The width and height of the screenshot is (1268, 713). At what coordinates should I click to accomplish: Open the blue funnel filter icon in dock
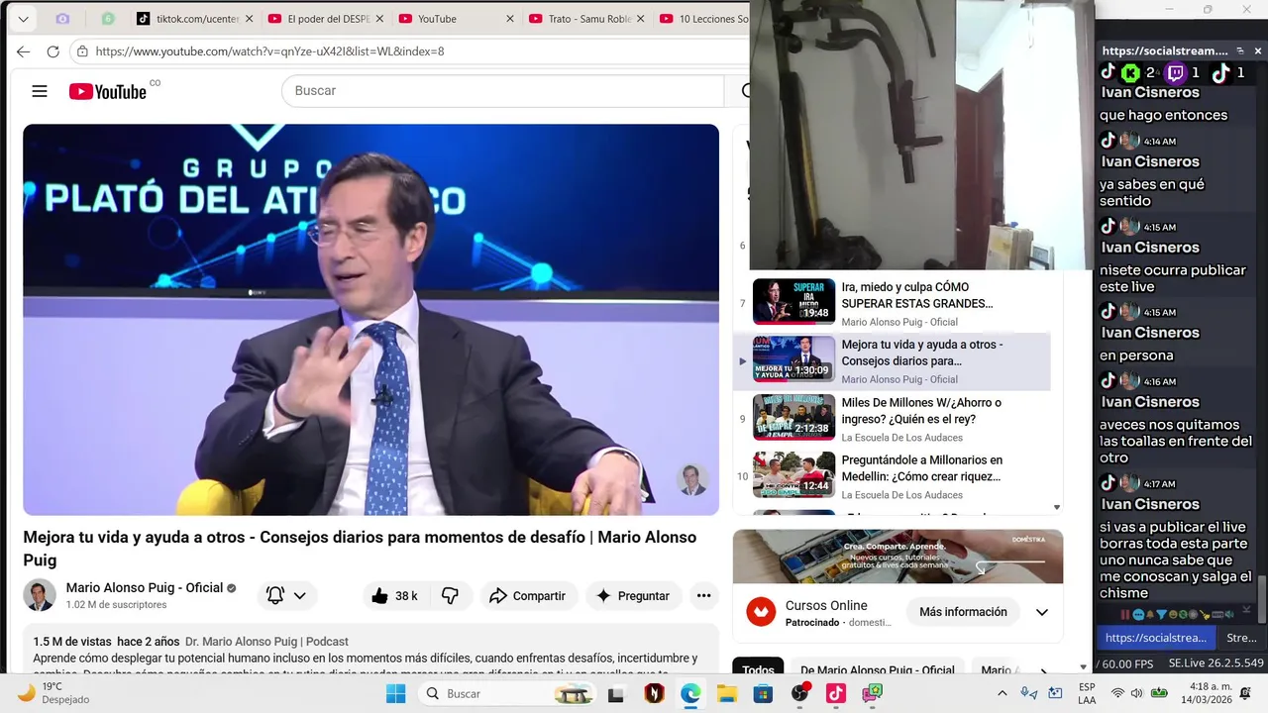1161,614
